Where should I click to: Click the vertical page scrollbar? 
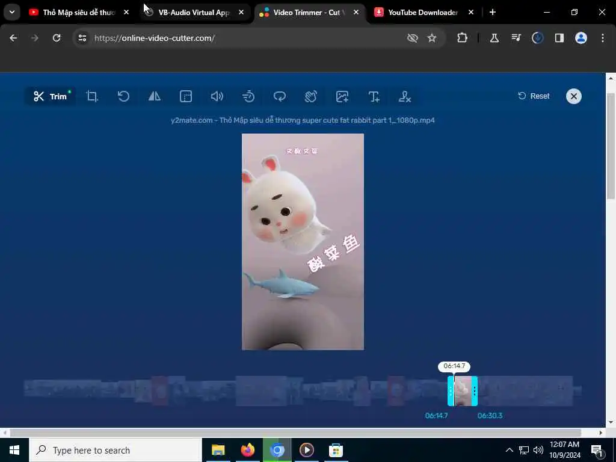611,147
